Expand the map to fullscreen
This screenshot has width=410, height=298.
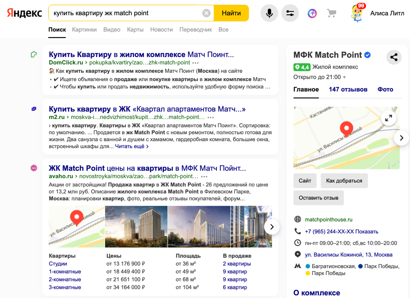click(388, 118)
